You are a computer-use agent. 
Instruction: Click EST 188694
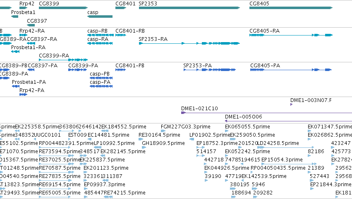[241, 193]
